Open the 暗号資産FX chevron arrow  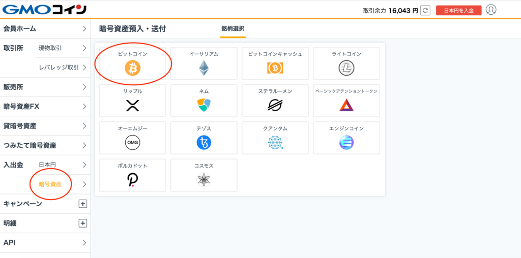[84, 107]
